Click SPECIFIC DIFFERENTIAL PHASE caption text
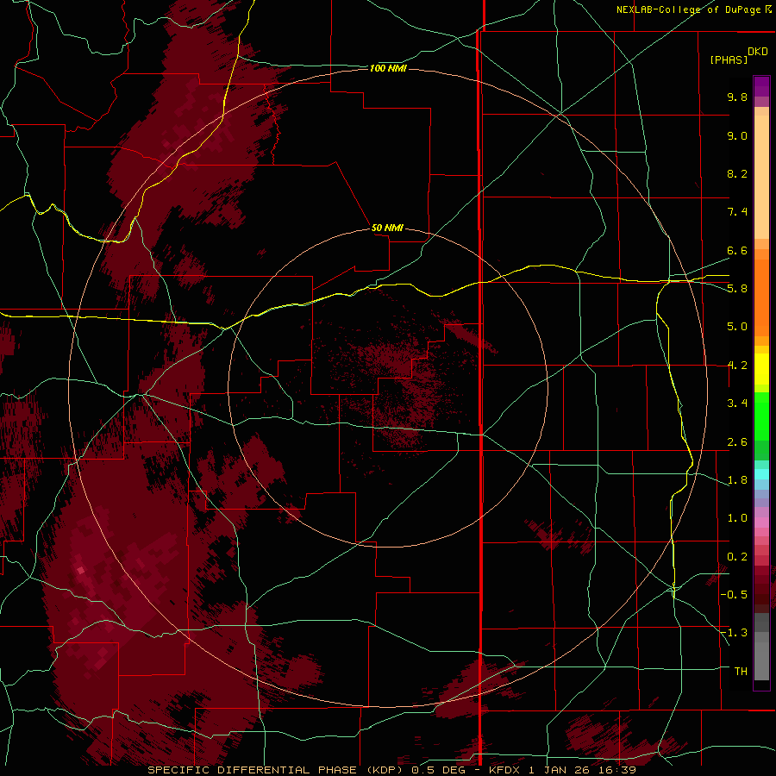Viewport: 776px width, 776px height. [x=252, y=770]
